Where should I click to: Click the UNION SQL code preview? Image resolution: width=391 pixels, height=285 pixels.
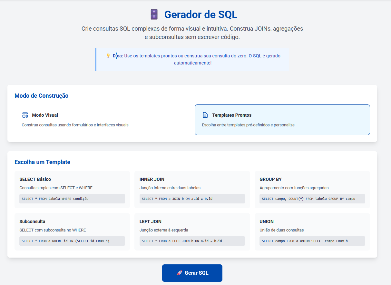312,241
